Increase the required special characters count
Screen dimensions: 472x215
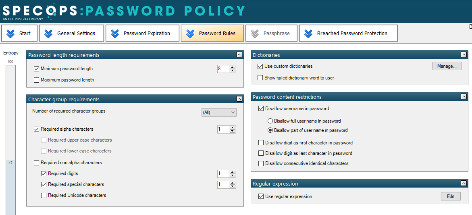(233, 183)
